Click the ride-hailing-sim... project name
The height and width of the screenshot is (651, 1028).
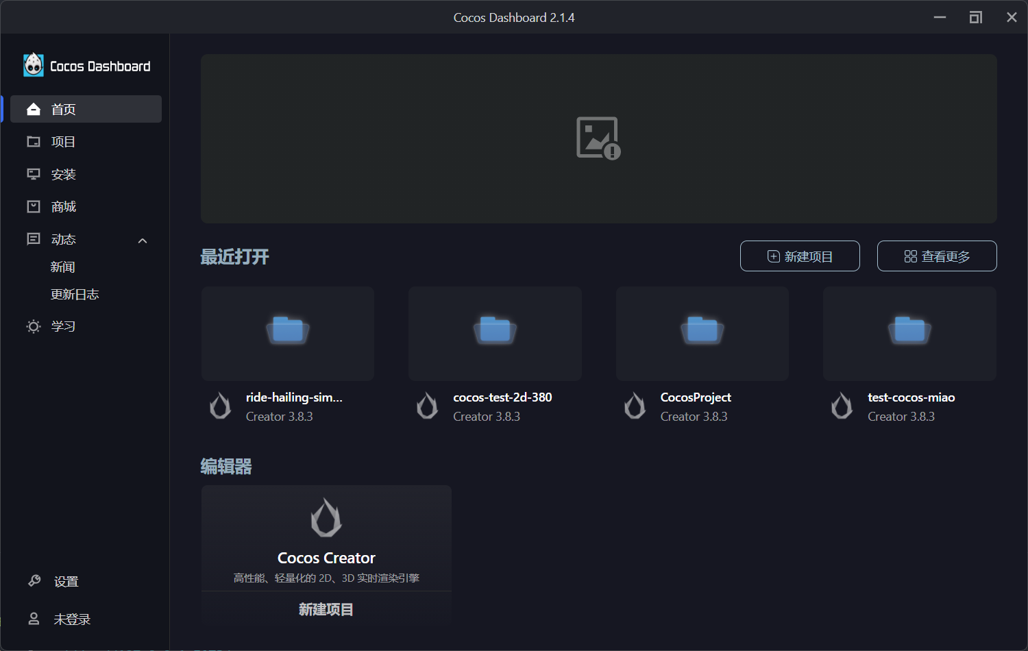(294, 397)
